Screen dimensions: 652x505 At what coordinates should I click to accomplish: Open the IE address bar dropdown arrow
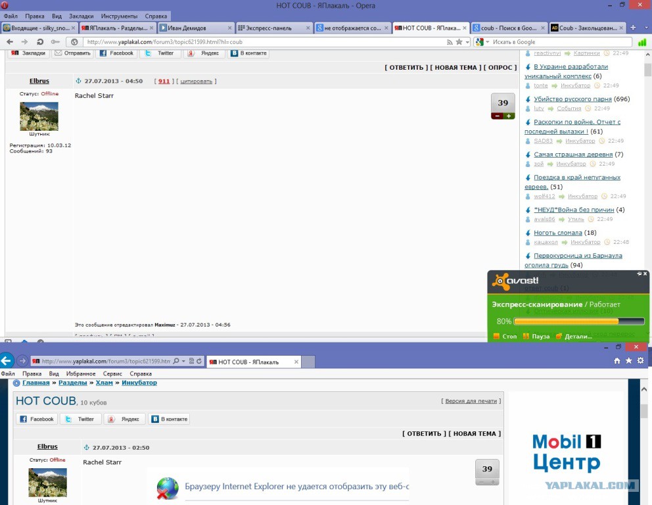pyautogui.click(x=183, y=362)
